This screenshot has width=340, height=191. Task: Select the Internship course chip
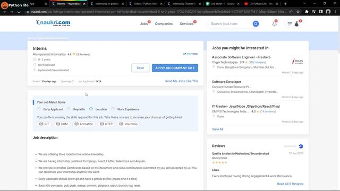coord(129,124)
